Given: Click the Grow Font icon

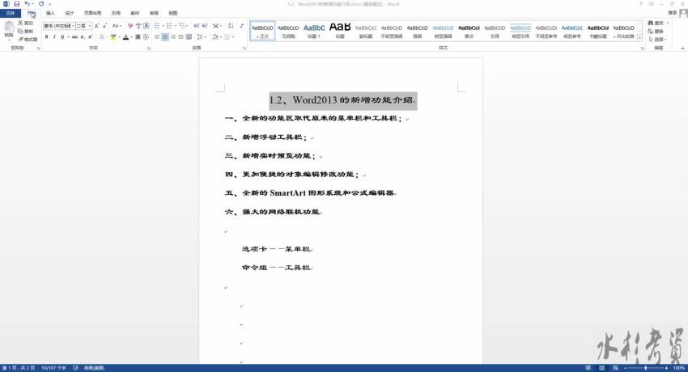Looking at the screenshot, I should coord(96,26).
